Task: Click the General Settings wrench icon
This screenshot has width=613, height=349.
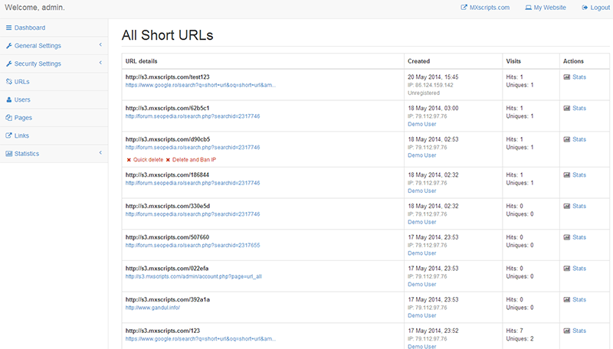Action: tap(8, 46)
